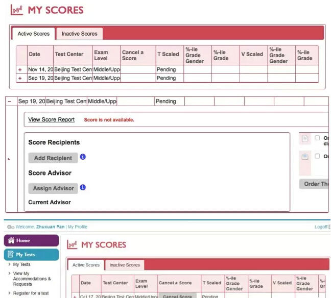The image size is (331, 298).
Task: Click Cancel Score for Oct 17
Action: coord(177,296)
